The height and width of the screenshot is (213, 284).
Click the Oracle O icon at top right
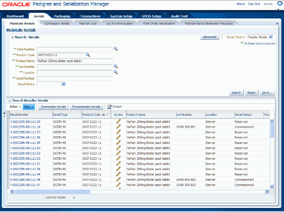(x=280, y=4)
